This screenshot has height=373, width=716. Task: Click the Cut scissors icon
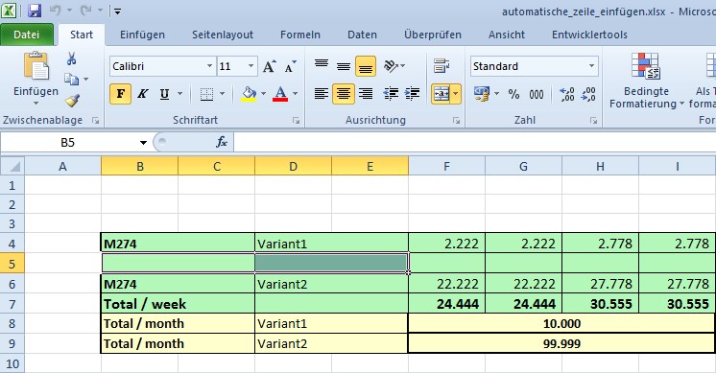pos(72,58)
